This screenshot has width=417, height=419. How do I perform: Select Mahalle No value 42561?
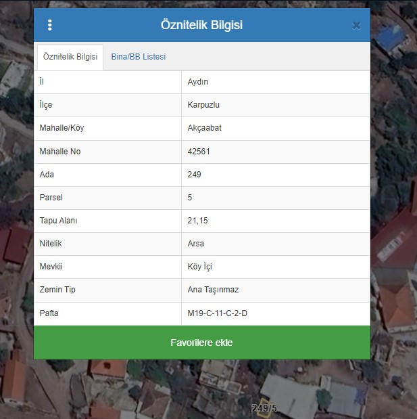tap(199, 152)
